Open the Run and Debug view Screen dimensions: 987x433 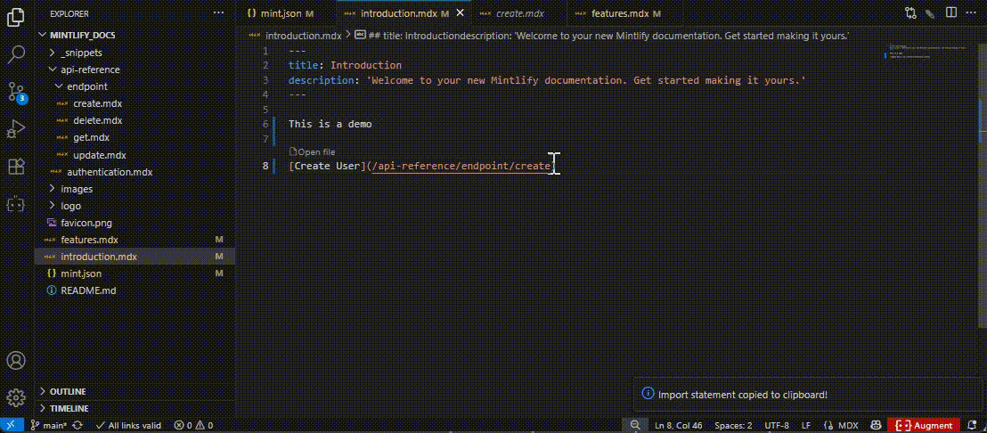pos(16,130)
